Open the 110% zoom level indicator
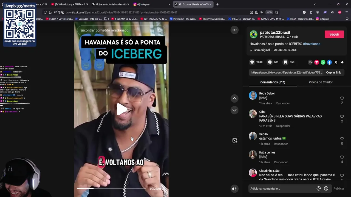The height and width of the screenshot is (197, 351). 269,12
